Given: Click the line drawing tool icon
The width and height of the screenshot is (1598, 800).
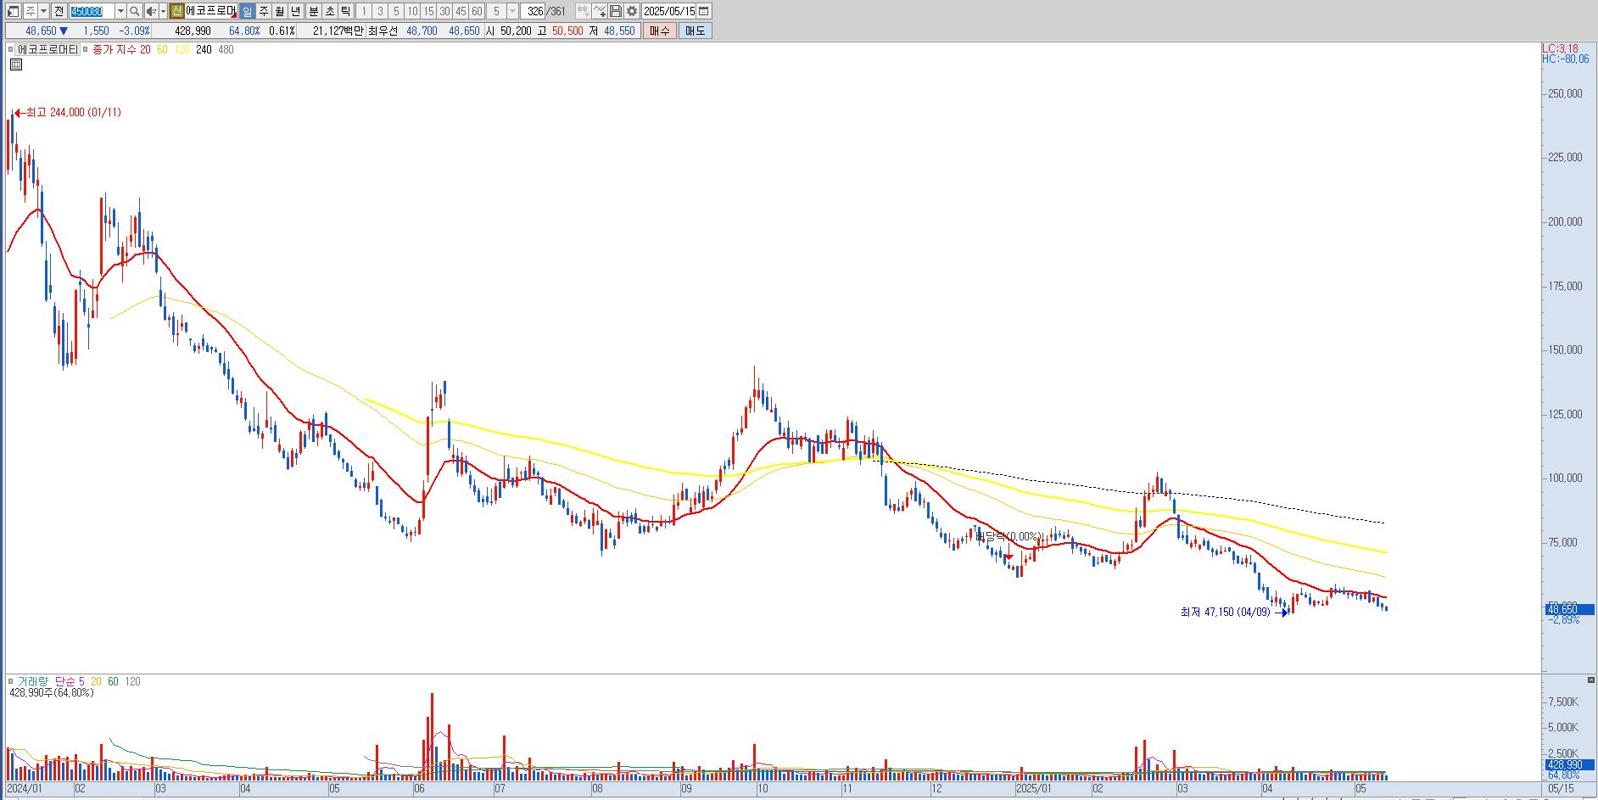Looking at the screenshot, I should (600, 11).
